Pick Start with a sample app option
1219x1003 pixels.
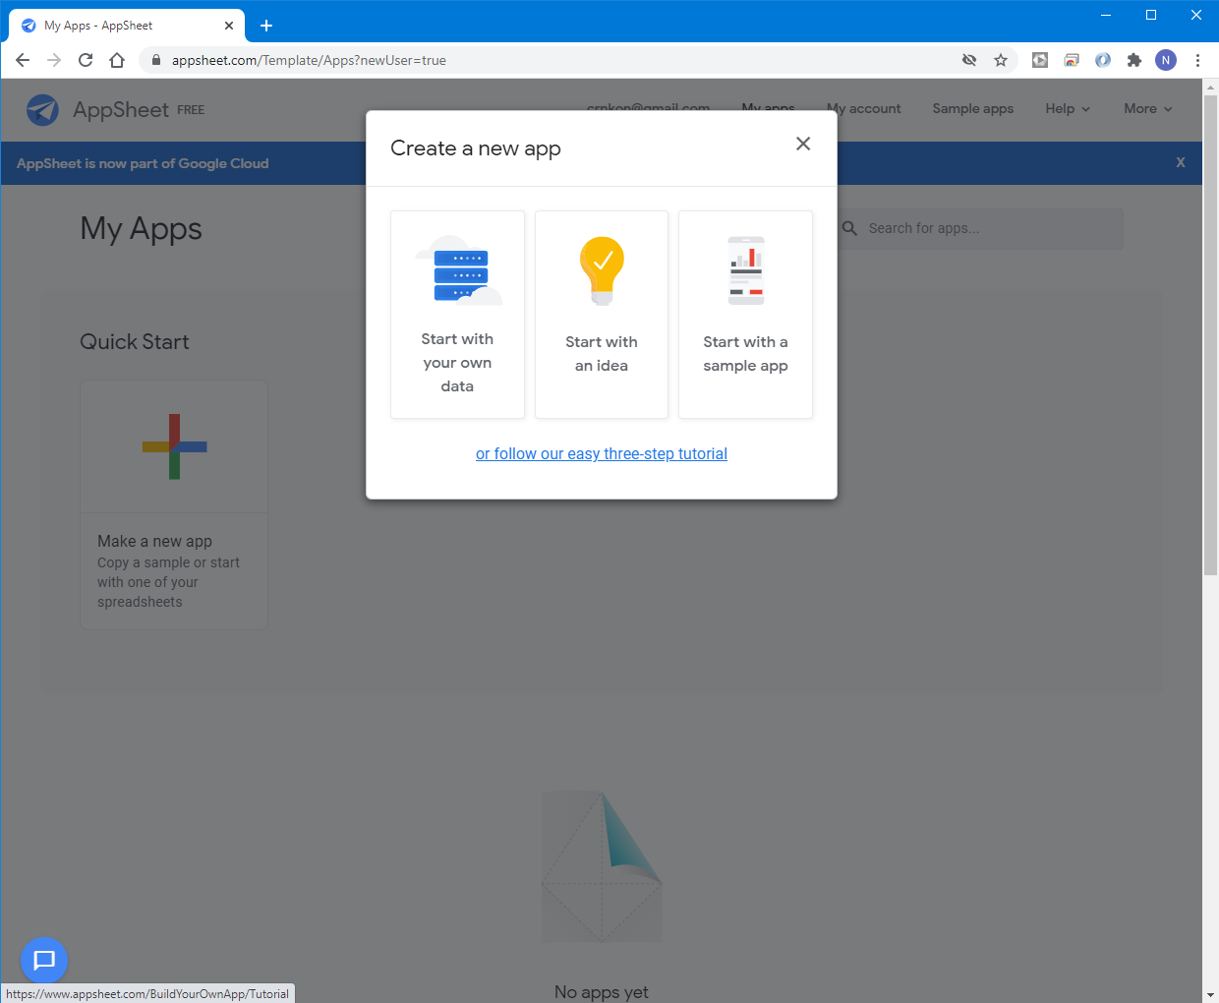(x=745, y=315)
